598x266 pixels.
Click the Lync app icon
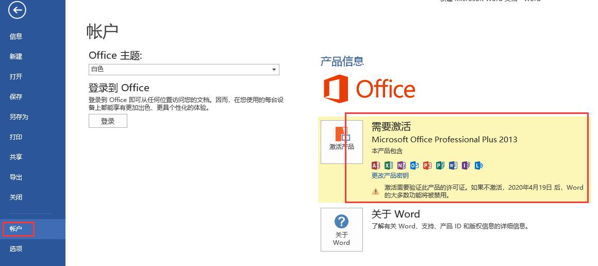479,165
